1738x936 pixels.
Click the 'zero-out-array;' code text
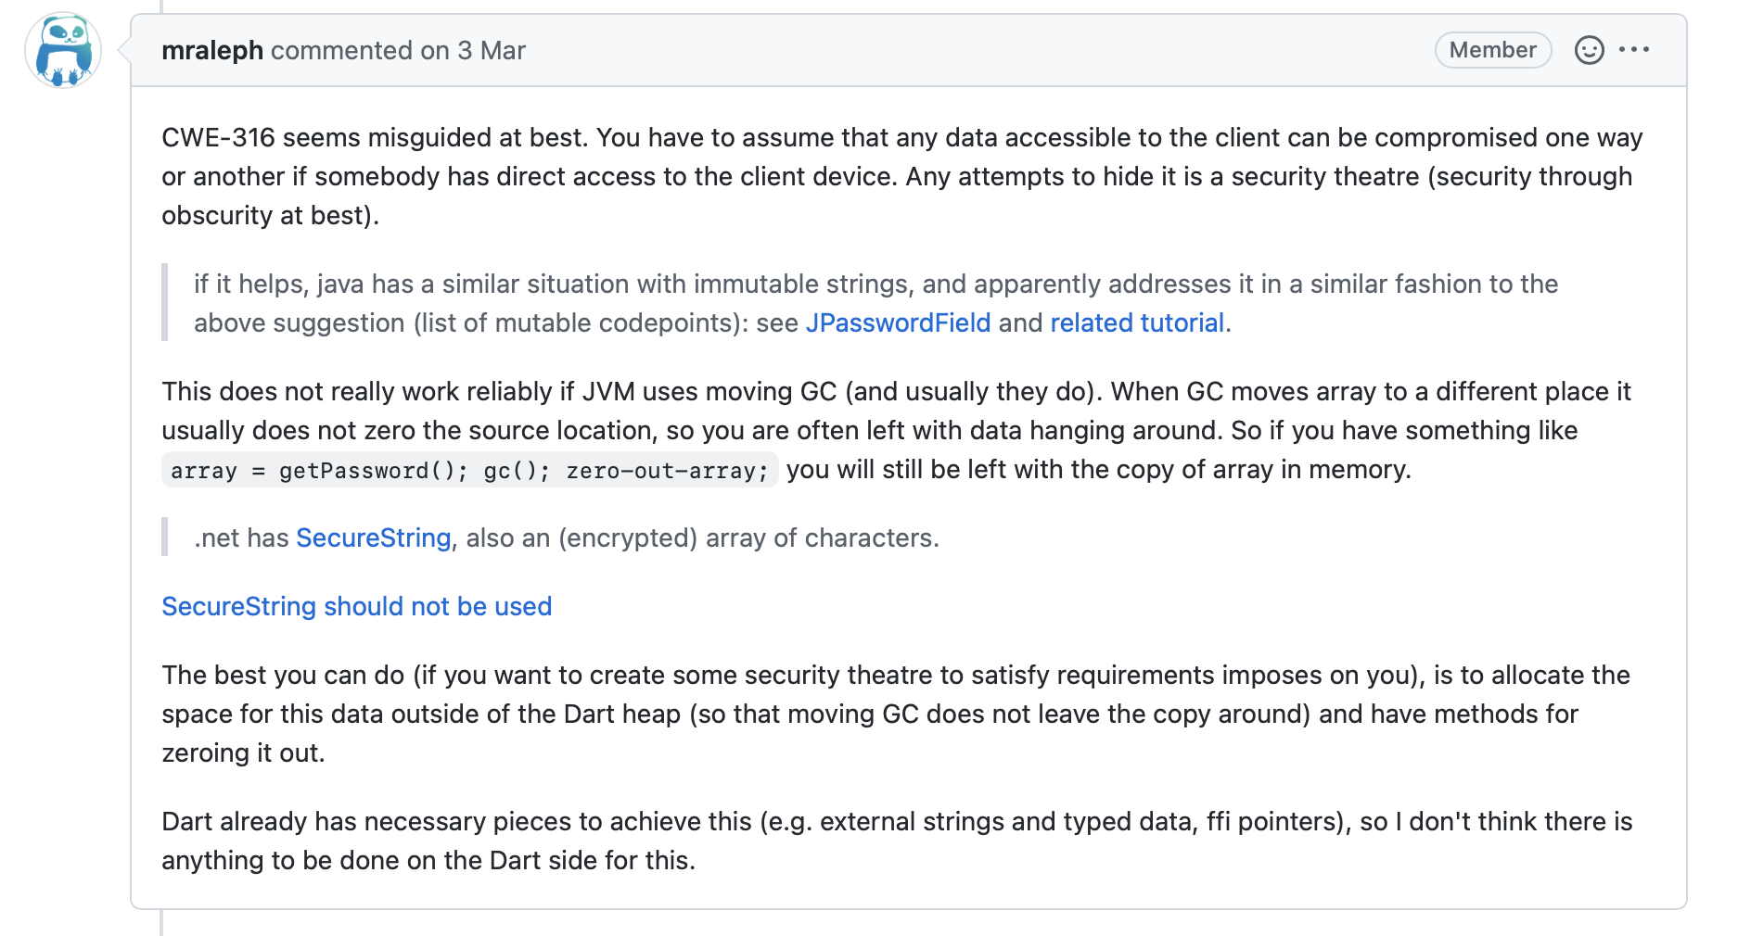pos(668,471)
